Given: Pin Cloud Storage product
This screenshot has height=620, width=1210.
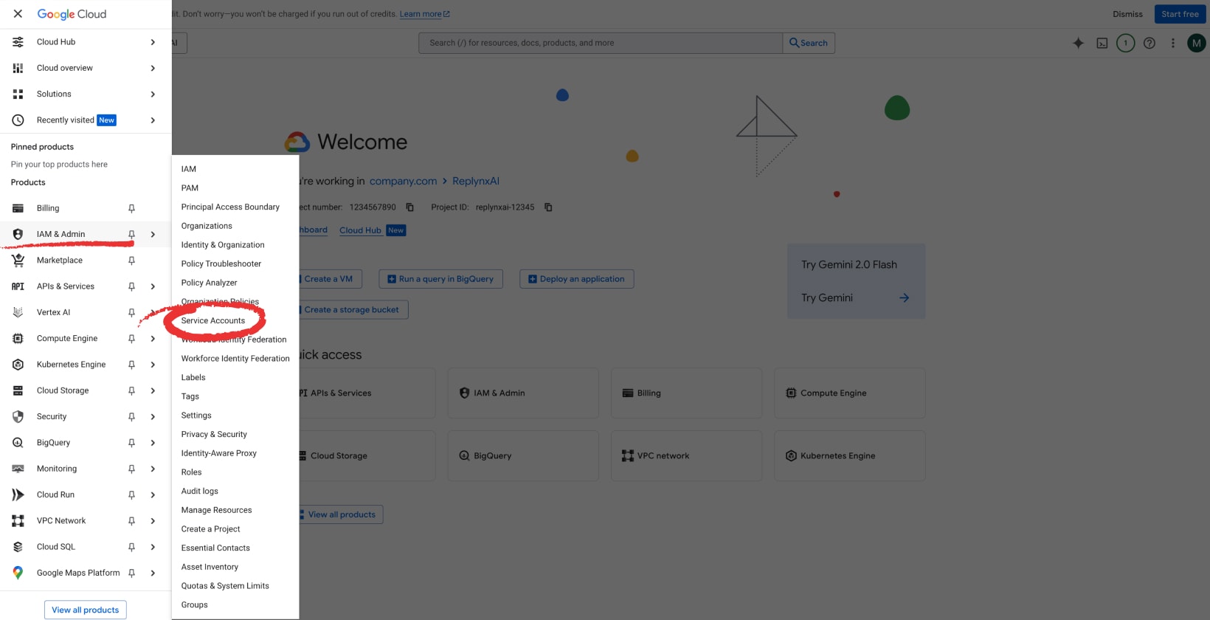Looking at the screenshot, I should (x=131, y=390).
